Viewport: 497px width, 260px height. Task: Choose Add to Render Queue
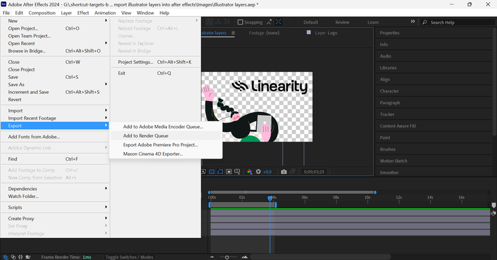coord(145,136)
